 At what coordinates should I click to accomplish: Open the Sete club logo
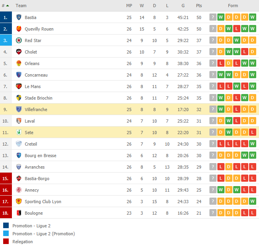[x=19, y=132]
